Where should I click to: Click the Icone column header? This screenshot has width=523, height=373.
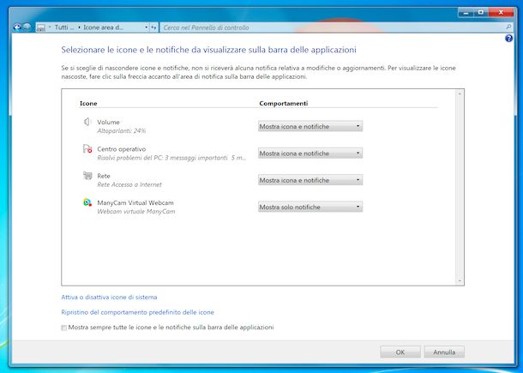click(88, 104)
